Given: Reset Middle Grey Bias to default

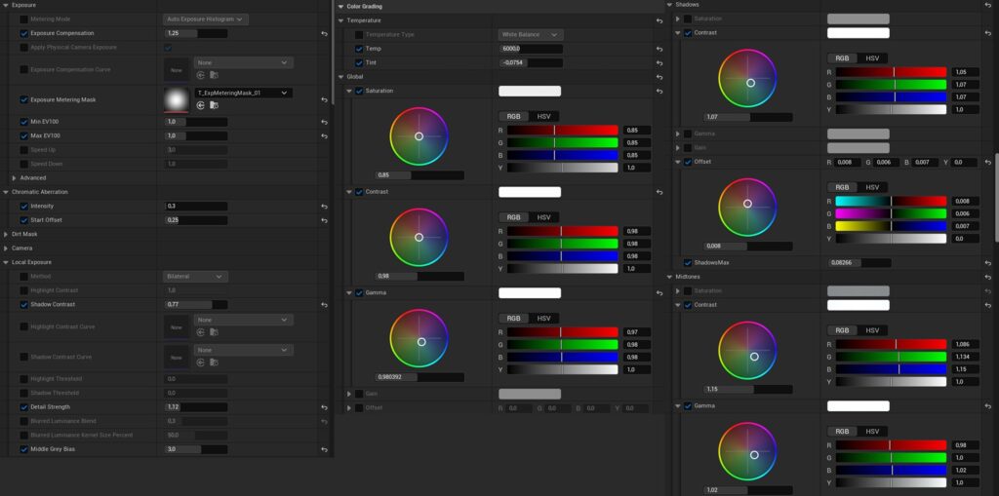Looking at the screenshot, I should point(324,449).
